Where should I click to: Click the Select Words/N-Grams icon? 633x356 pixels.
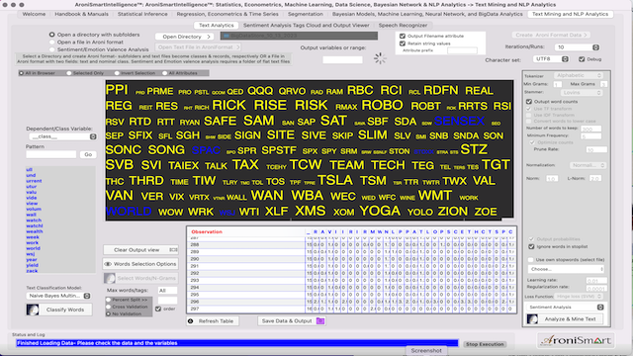(x=110, y=278)
